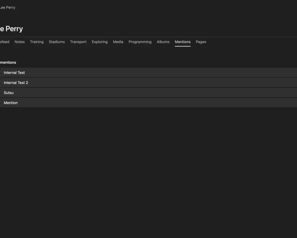
Task: Open the Sutsu mention entry
Action: tap(9, 93)
